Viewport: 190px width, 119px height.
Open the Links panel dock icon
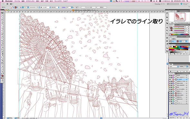[x=167, y=48]
